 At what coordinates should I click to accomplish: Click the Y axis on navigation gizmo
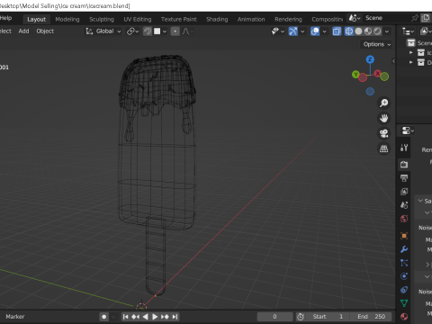355,74
